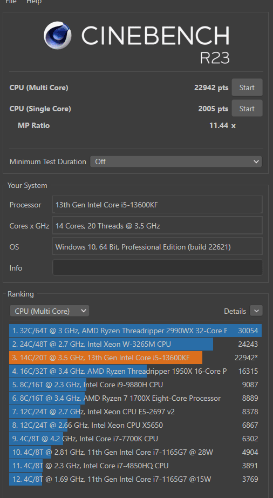Click the OS information field
273x498 pixels.
coord(158,247)
